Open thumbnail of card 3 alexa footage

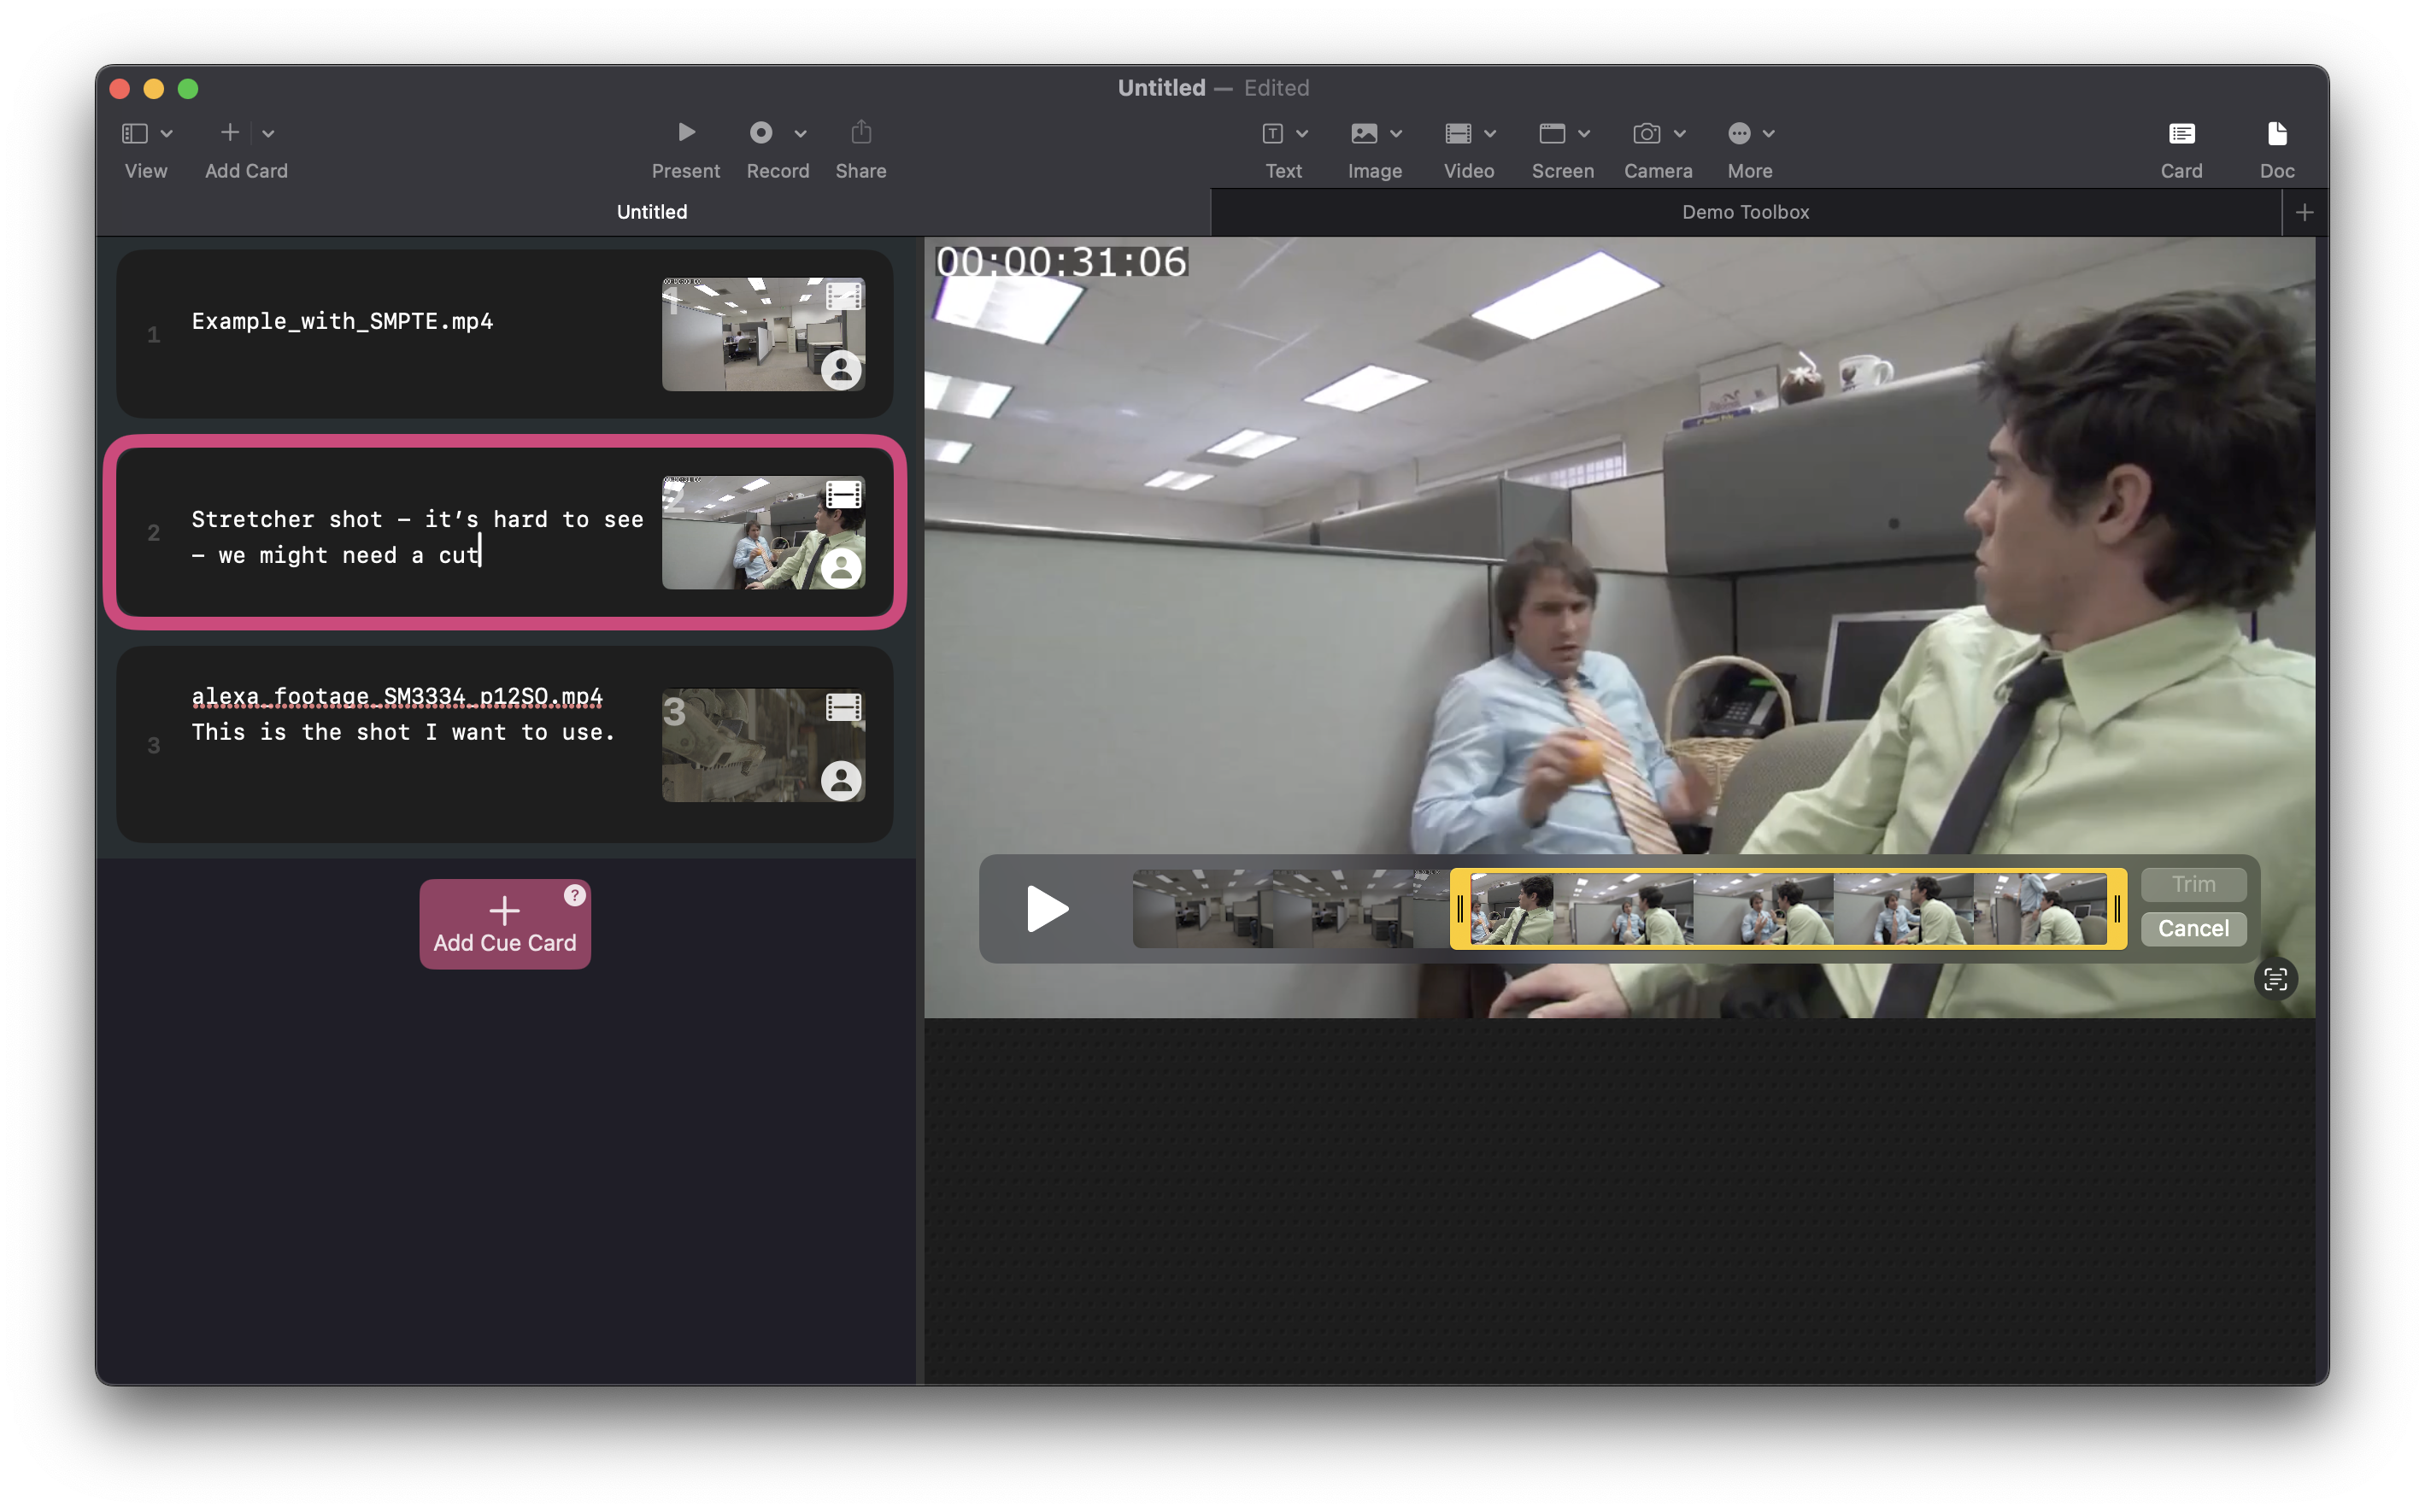(x=763, y=745)
